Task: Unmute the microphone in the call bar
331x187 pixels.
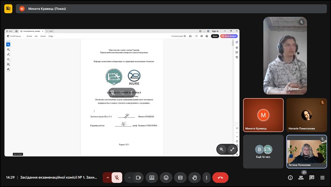Action: (117, 178)
